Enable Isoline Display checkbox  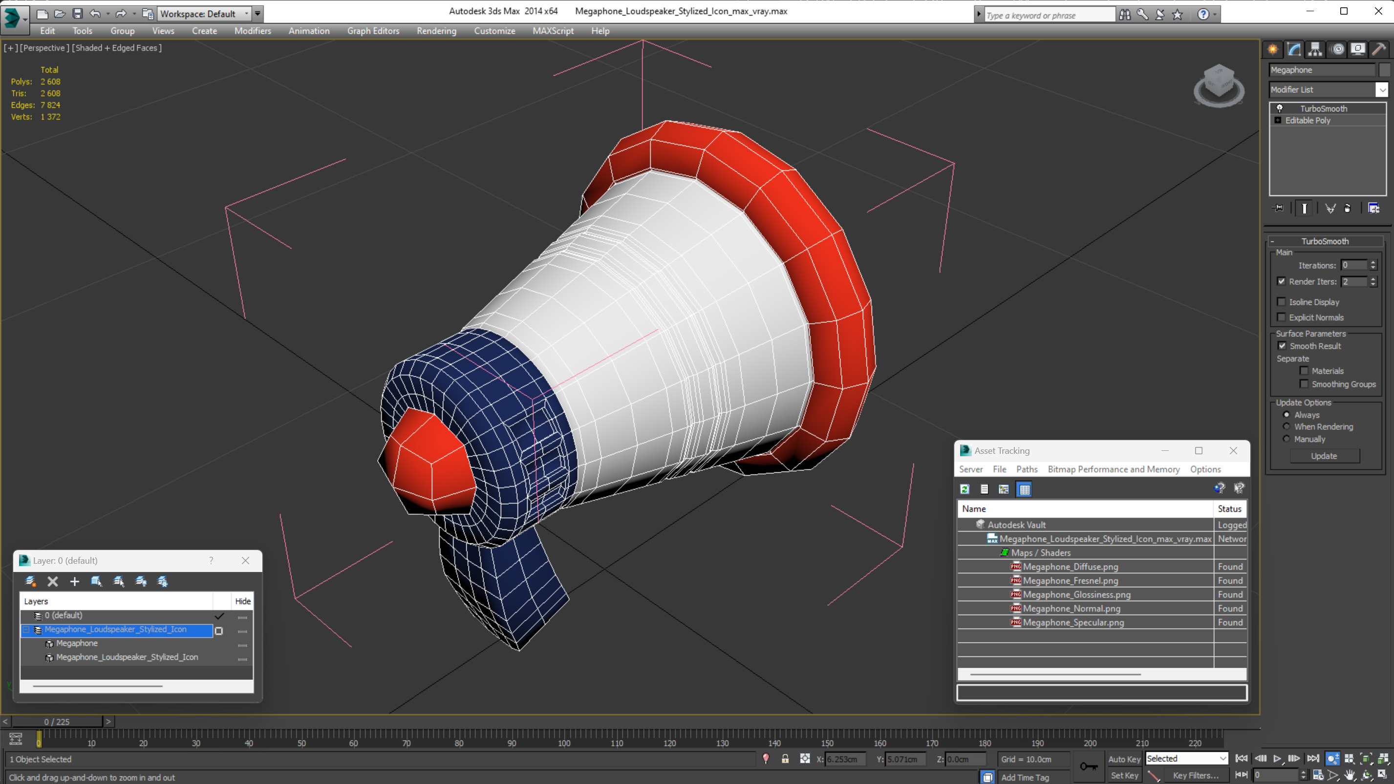(1281, 302)
